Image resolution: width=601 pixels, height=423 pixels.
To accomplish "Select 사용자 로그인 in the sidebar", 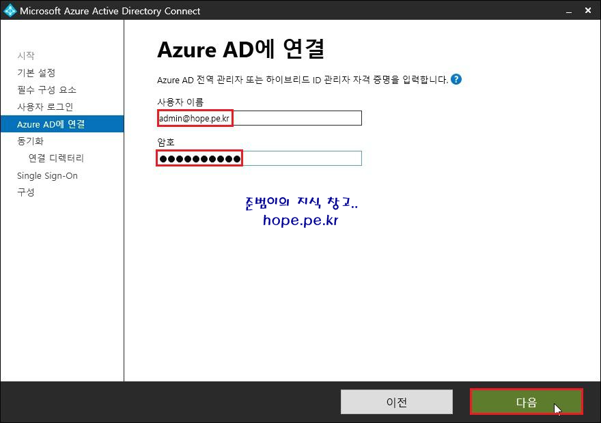I will [x=45, y=107].
